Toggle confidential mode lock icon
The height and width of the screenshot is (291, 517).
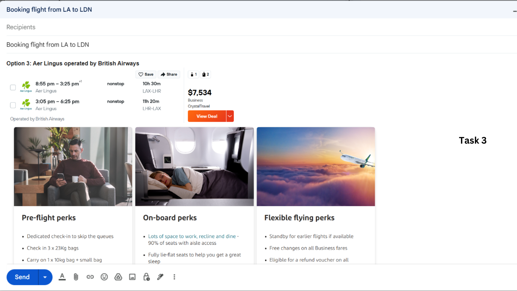pyautogui.click(x=146, y=277)
